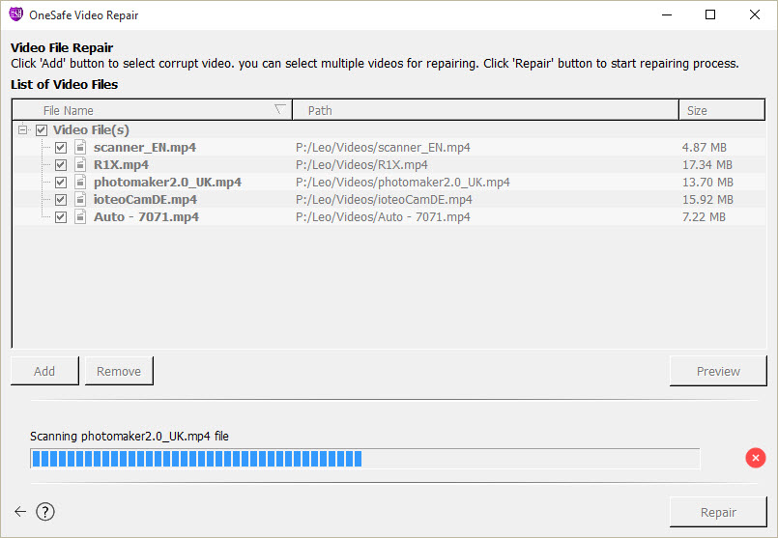Maximize the OneSafe Video Repair window
Screen dimensions: 778x538
pyautogui.click(x=710, y=14)
